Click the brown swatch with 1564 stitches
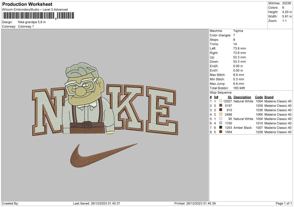Image resolution: width=294 pixels, height=207 pixels. [220, 132]
